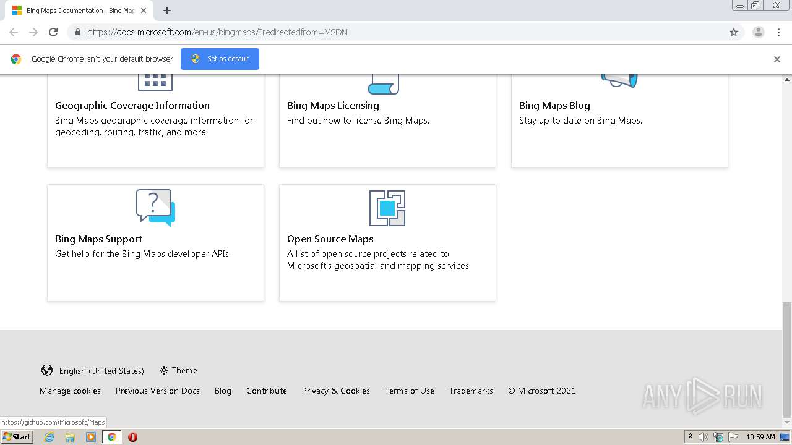Click the taskbar clock showing 10:59 AM
The width and height of the screenshot is (792, 445).
point(760,437)
